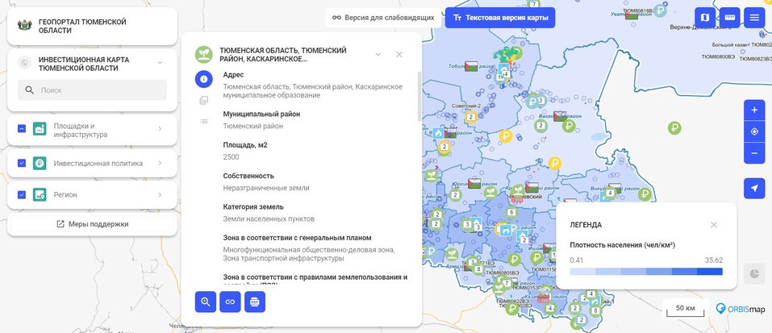Open Версия для слабовидящих
The image size is (772, 333).
click(x=384, y=18)
